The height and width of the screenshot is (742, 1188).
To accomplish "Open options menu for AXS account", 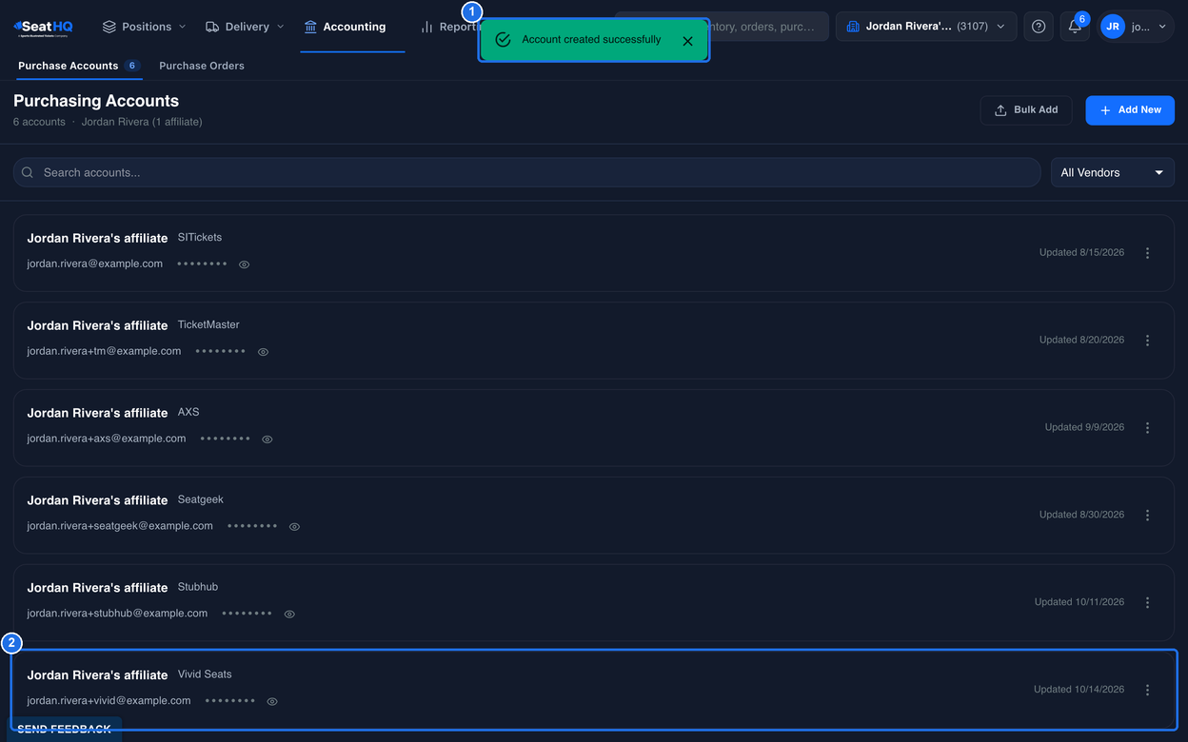I will (x=1147, y=428).
